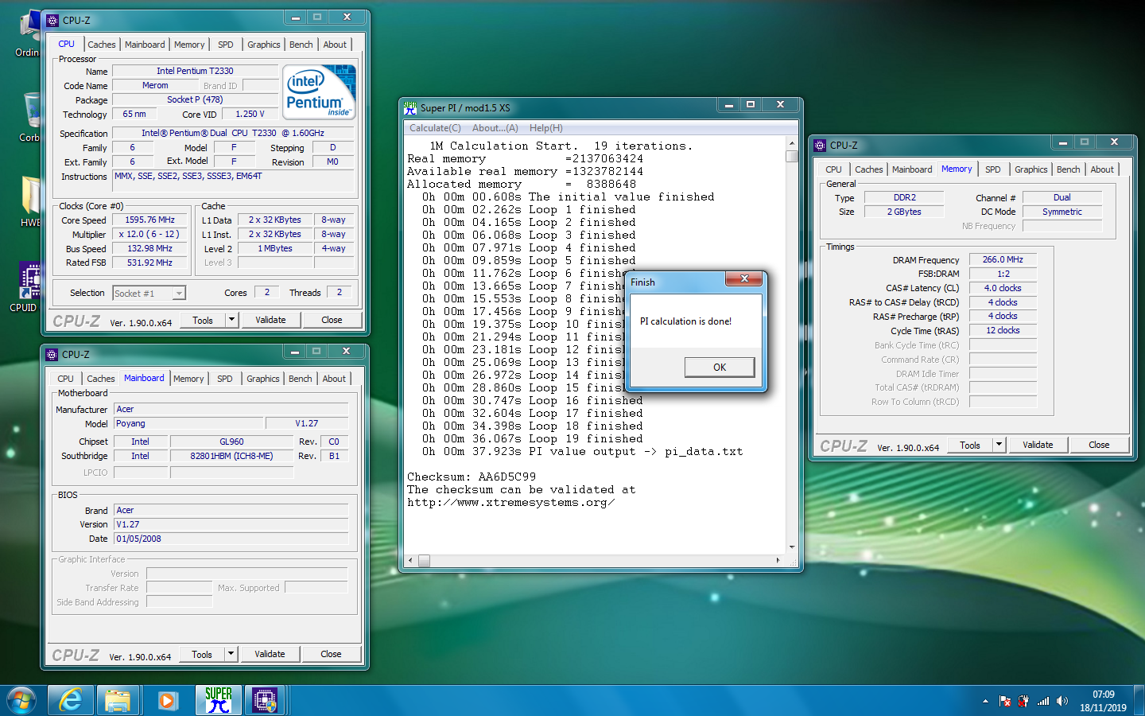Viewport: 1145px width, 716px height.
Task: Open the Action Center flag tray icon
Action: point(1005,701)
